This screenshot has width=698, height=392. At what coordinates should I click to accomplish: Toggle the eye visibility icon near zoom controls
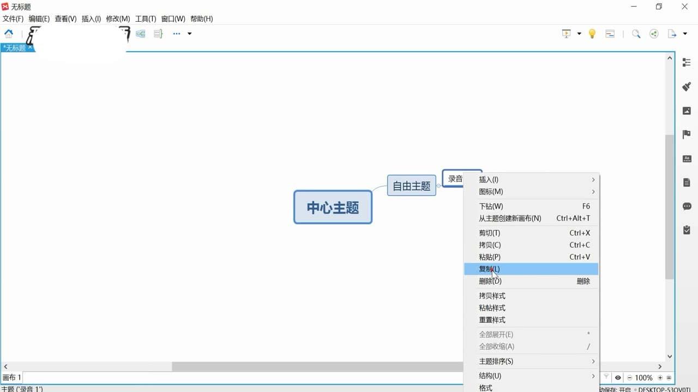click(x=618, y=377)
